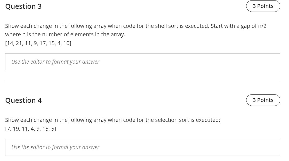Click the divider line between the questions
289x161 pixels.
(142, 82)
